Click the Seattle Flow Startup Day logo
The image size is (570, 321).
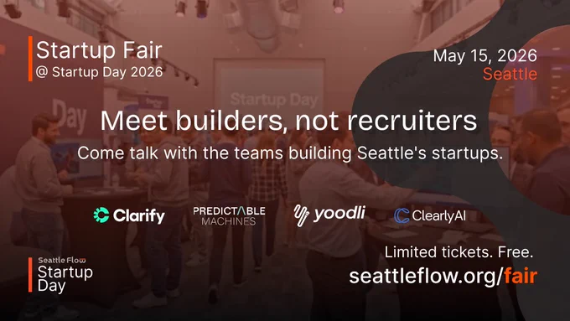pyautogui.click(x=61, y=274)
